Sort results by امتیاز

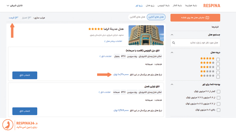(26, 18)
